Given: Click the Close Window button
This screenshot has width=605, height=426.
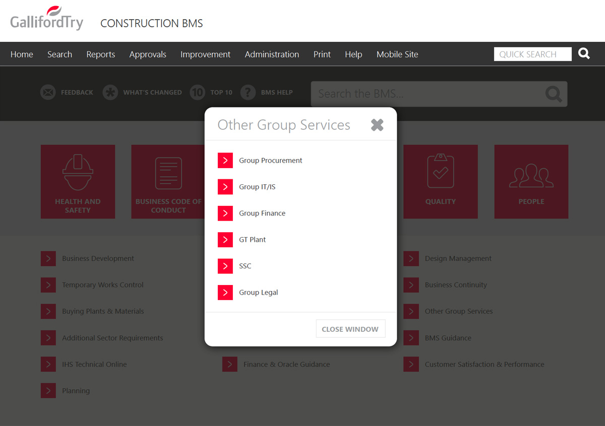Looking at the screenshot, I should pyautogui.click(x=350, y=329).
